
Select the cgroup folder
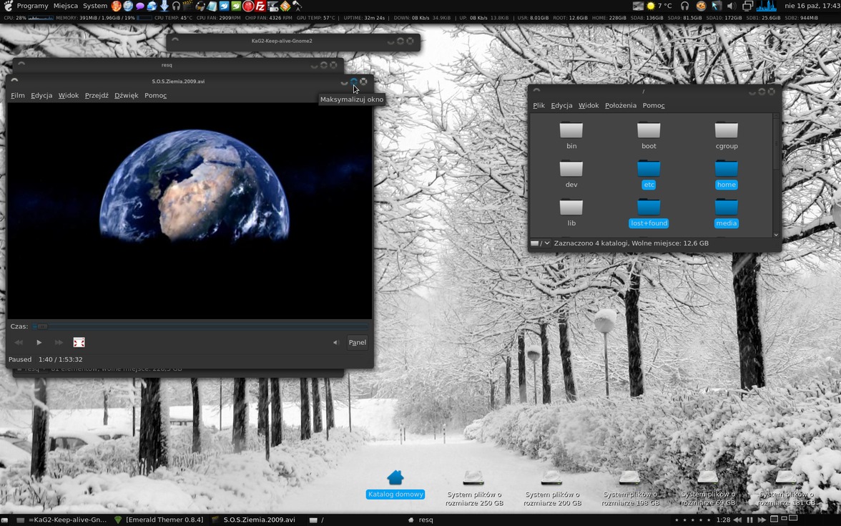727,136
